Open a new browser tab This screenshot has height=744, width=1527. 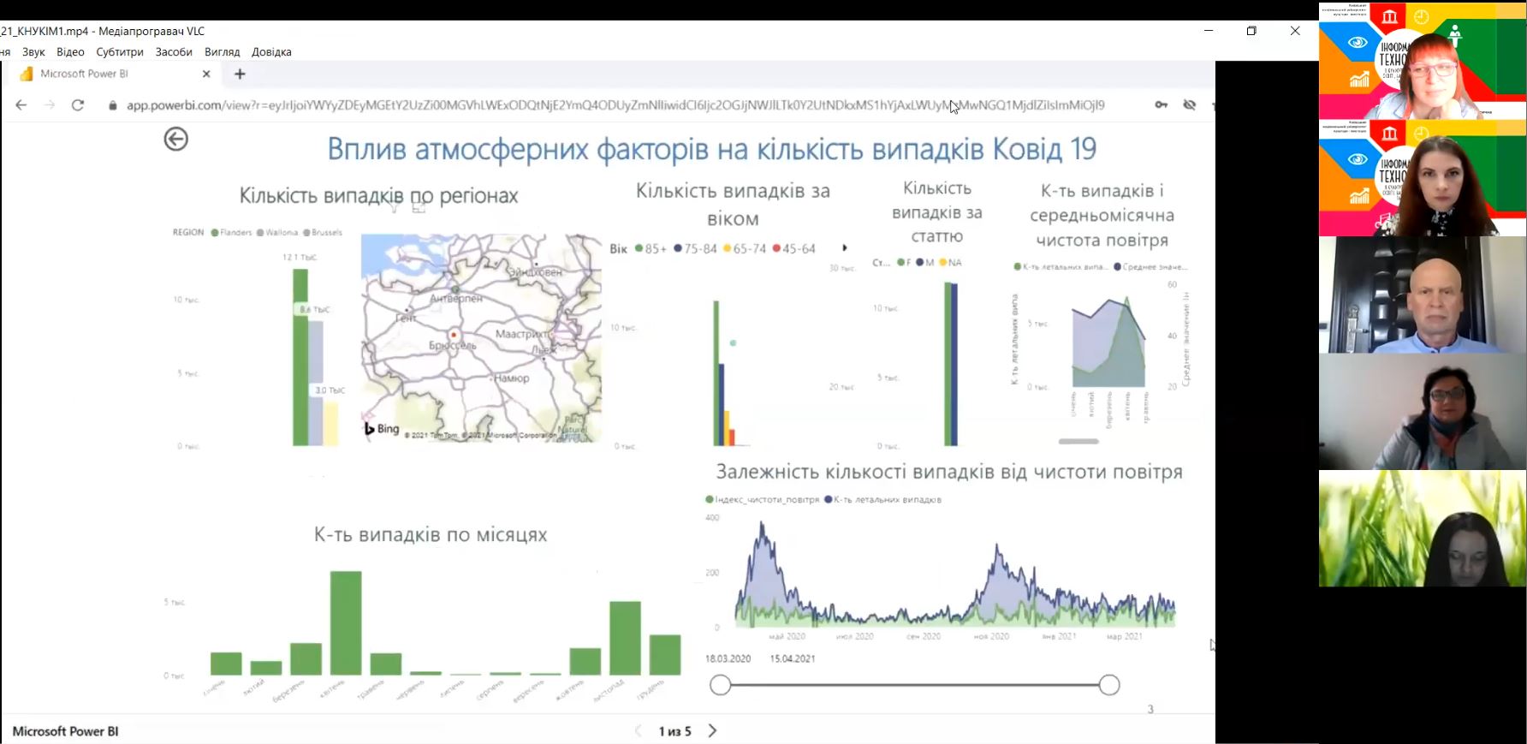[240, 74]
